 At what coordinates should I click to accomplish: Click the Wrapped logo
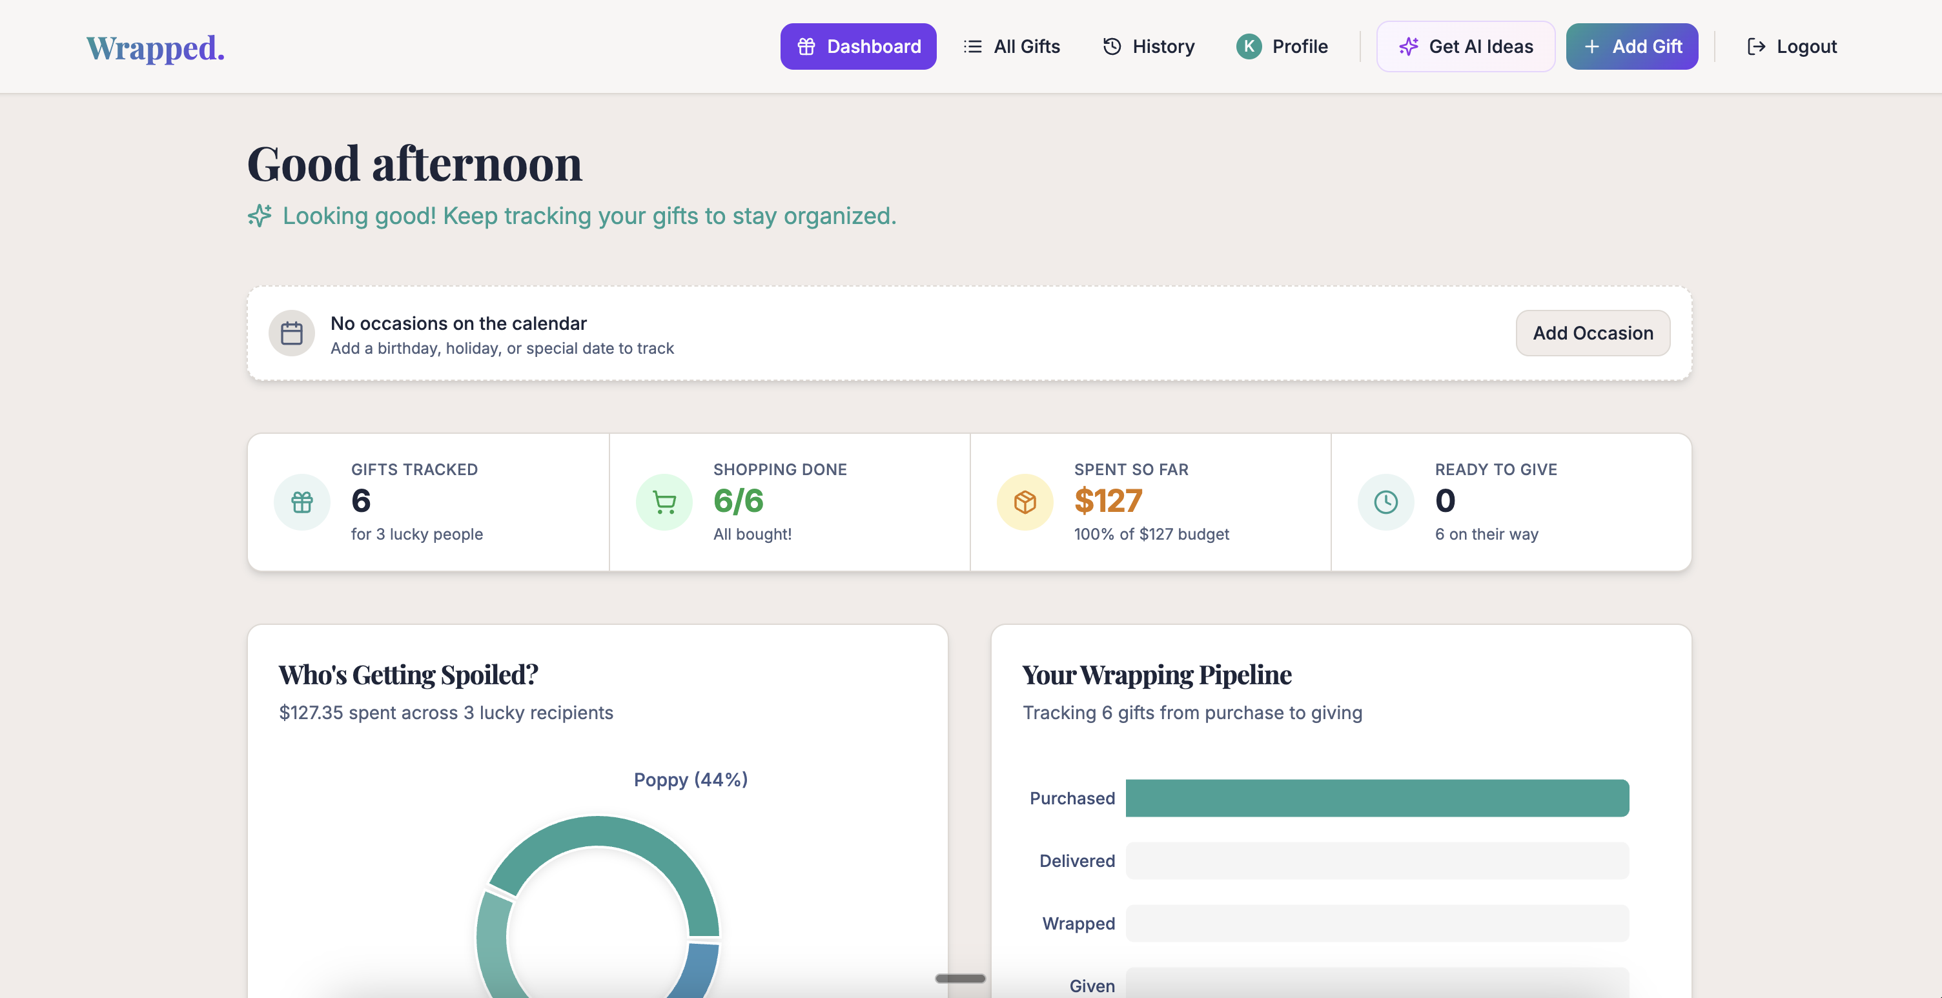point(156,48)
